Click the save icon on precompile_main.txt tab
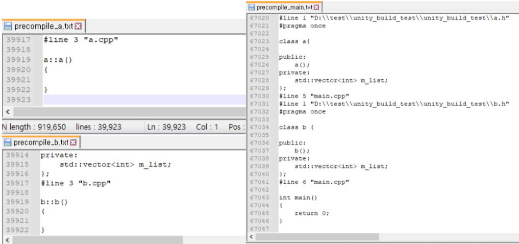This screenshot has width=519, height=244. tap(252, 7)
